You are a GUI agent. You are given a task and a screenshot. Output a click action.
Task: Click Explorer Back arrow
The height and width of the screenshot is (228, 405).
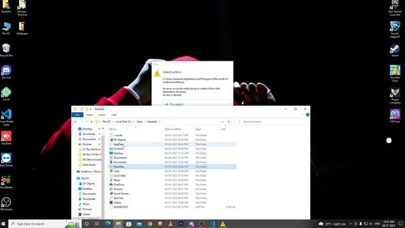[x=75, y=122]
